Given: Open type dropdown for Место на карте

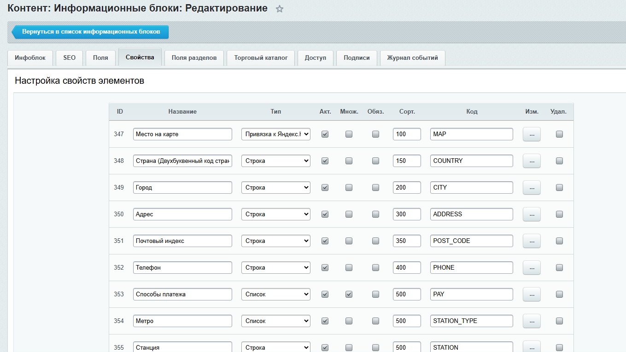Looking at the screenshot, I should [x=275, y=134].
